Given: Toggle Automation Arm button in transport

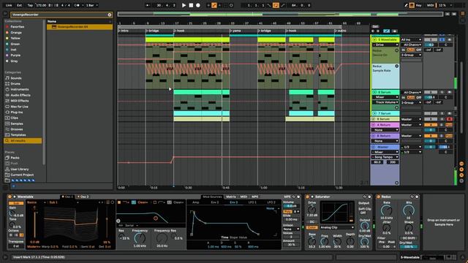Looking at the screenshot, I should [214, 5].
